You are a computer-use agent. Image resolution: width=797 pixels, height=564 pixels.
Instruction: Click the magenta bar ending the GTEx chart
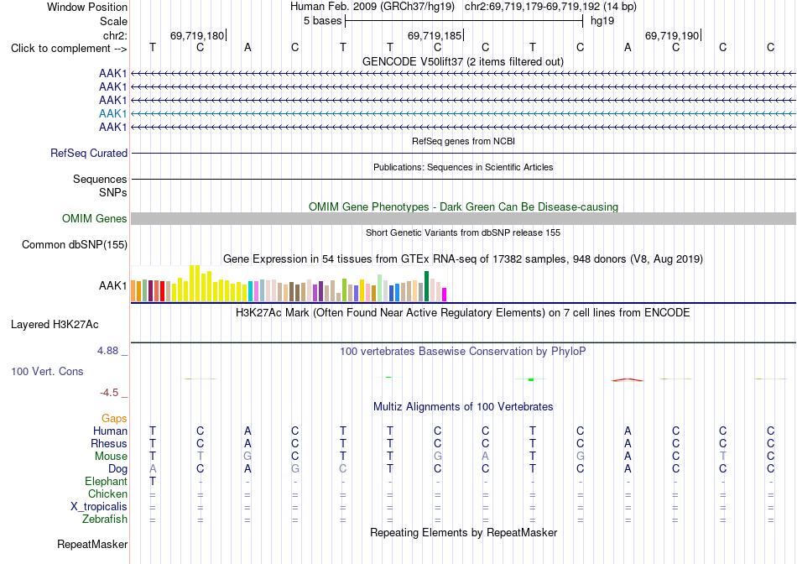445,295
